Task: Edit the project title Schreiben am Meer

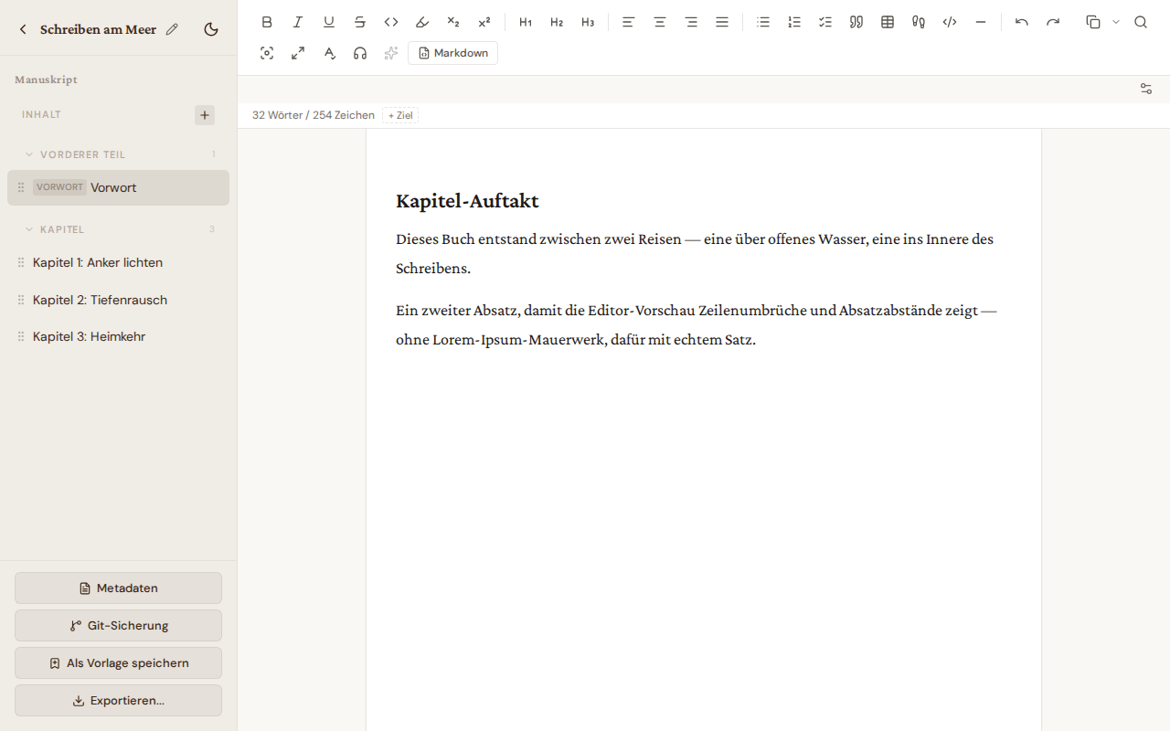Action: click(172, 29)
